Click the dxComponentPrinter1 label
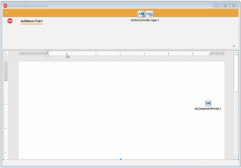This screenshot has height=168, width=241. coord(208,109)
